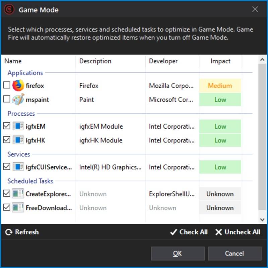Collapse the Processes group header
268x268 pixels.
[21, 114]
